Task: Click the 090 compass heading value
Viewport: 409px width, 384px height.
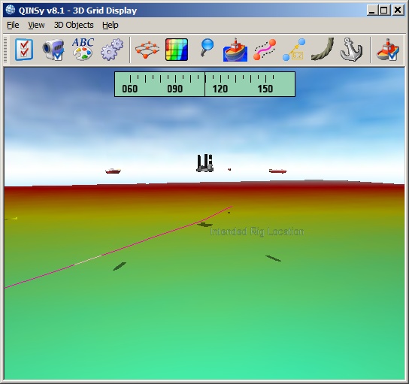Action: point(174,89)
